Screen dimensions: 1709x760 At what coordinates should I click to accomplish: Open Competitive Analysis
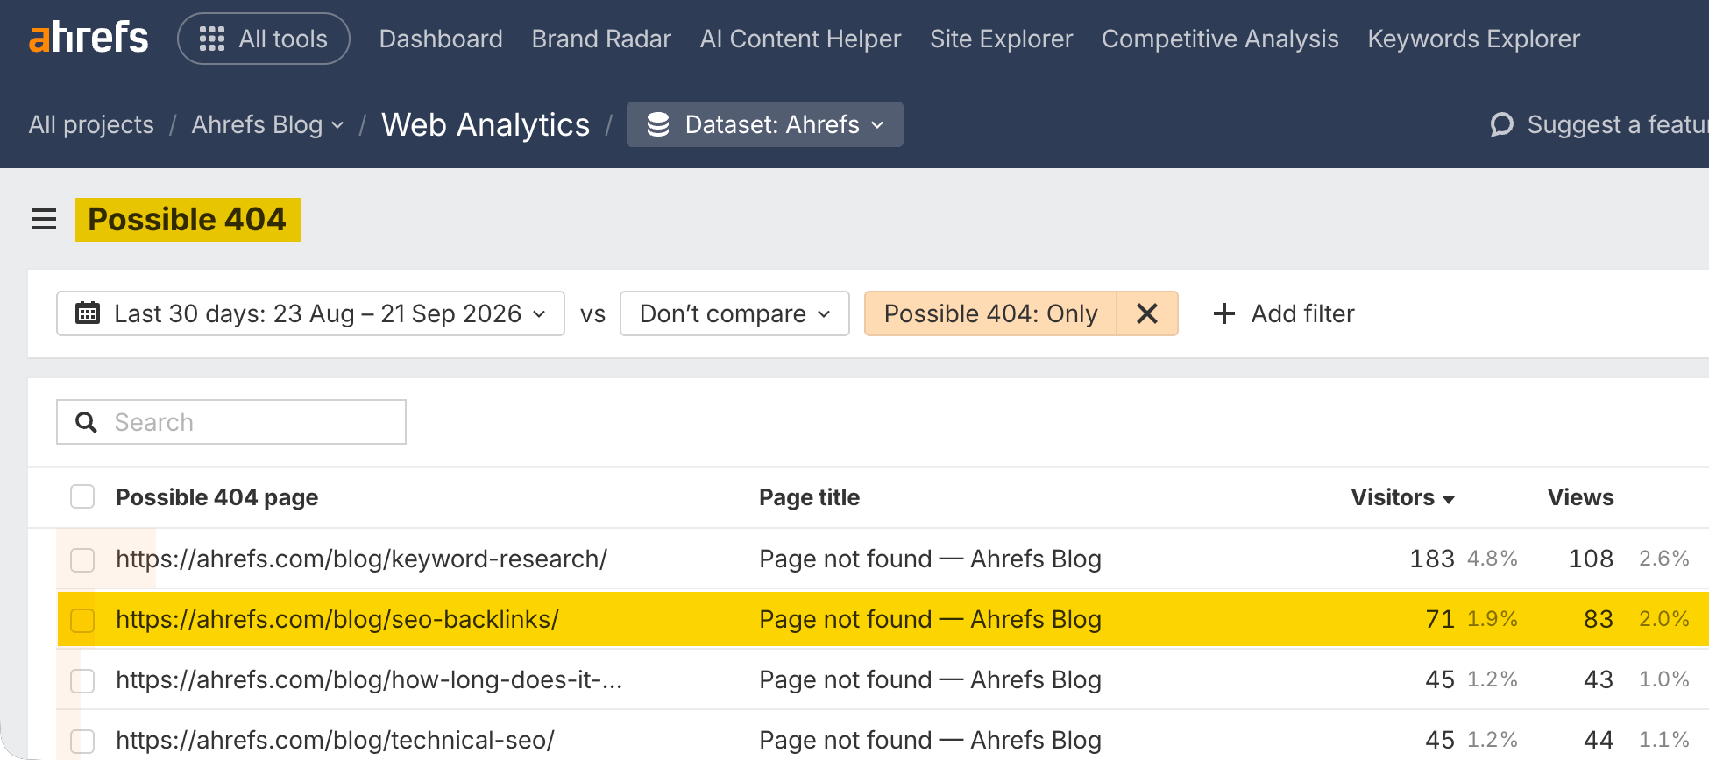coord(1220,39)
